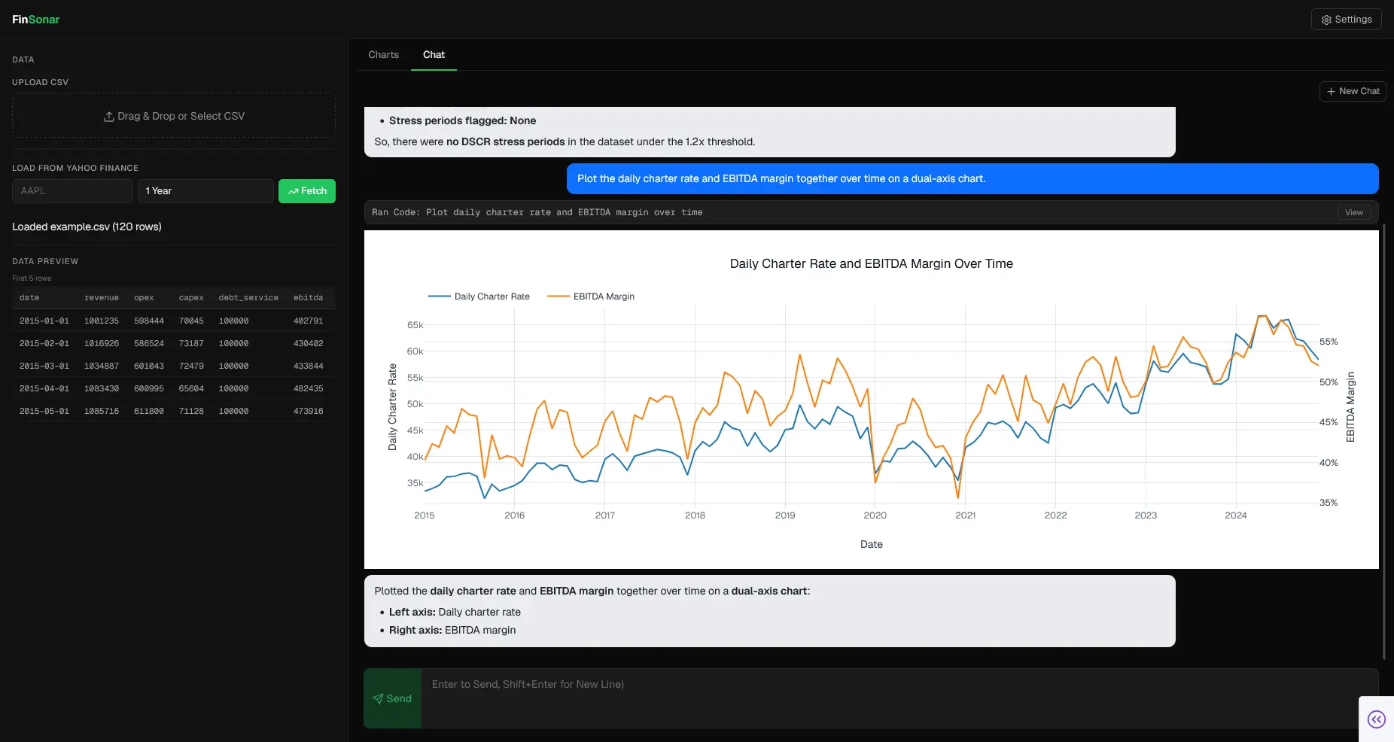Open Settings from the top bar
The image size is (1394, 742).
pyautogui.click(x=1346, y=20)
